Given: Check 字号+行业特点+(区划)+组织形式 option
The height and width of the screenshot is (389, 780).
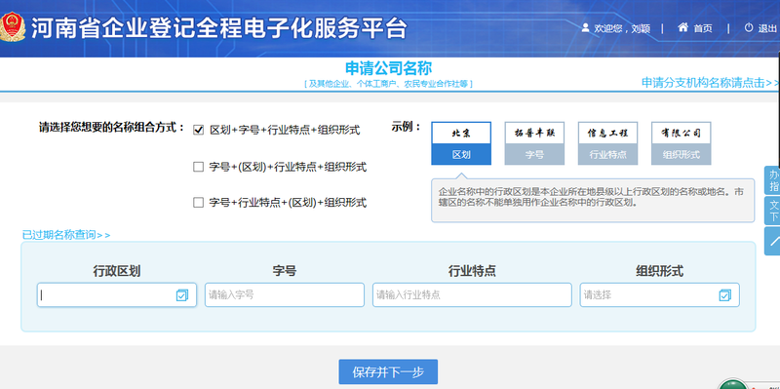Looking at the screenshot, I should (x=199, y=203).
